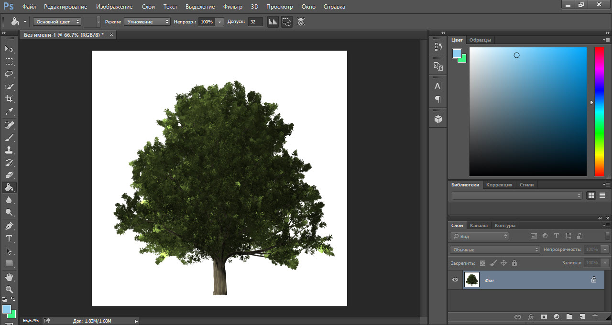
Task: Select the Horizontal Type tool
Action: point(9,238)
